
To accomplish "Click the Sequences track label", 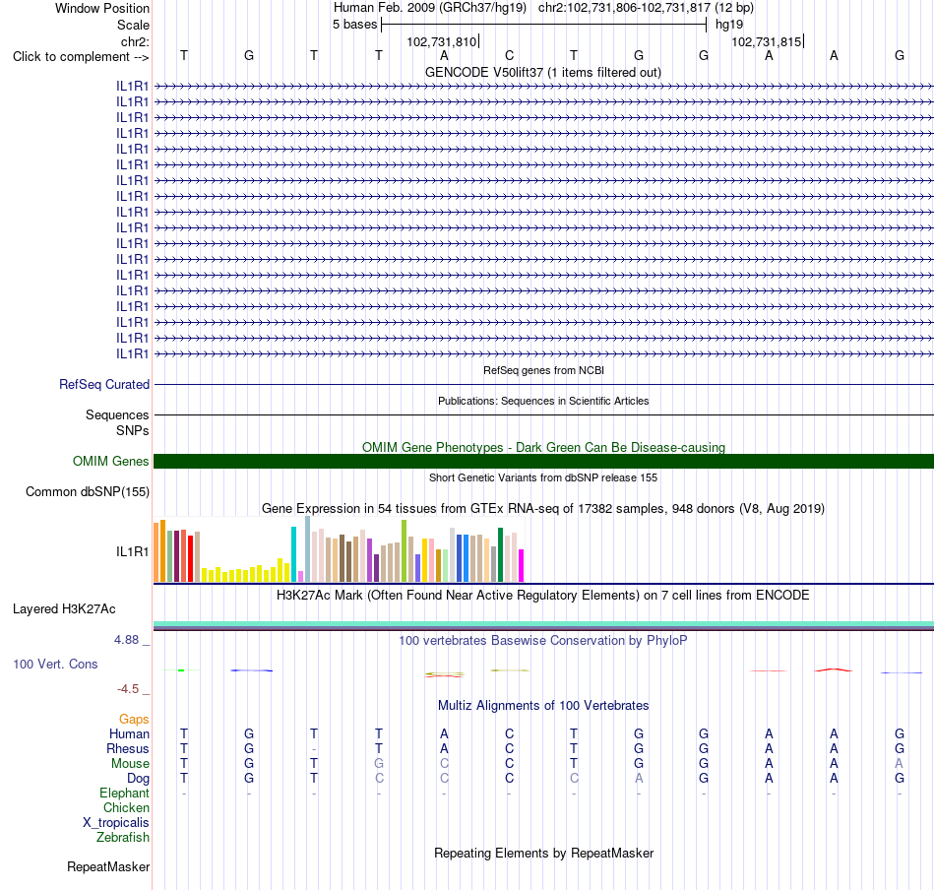I will pyautogui.click(x=117, y=414).
